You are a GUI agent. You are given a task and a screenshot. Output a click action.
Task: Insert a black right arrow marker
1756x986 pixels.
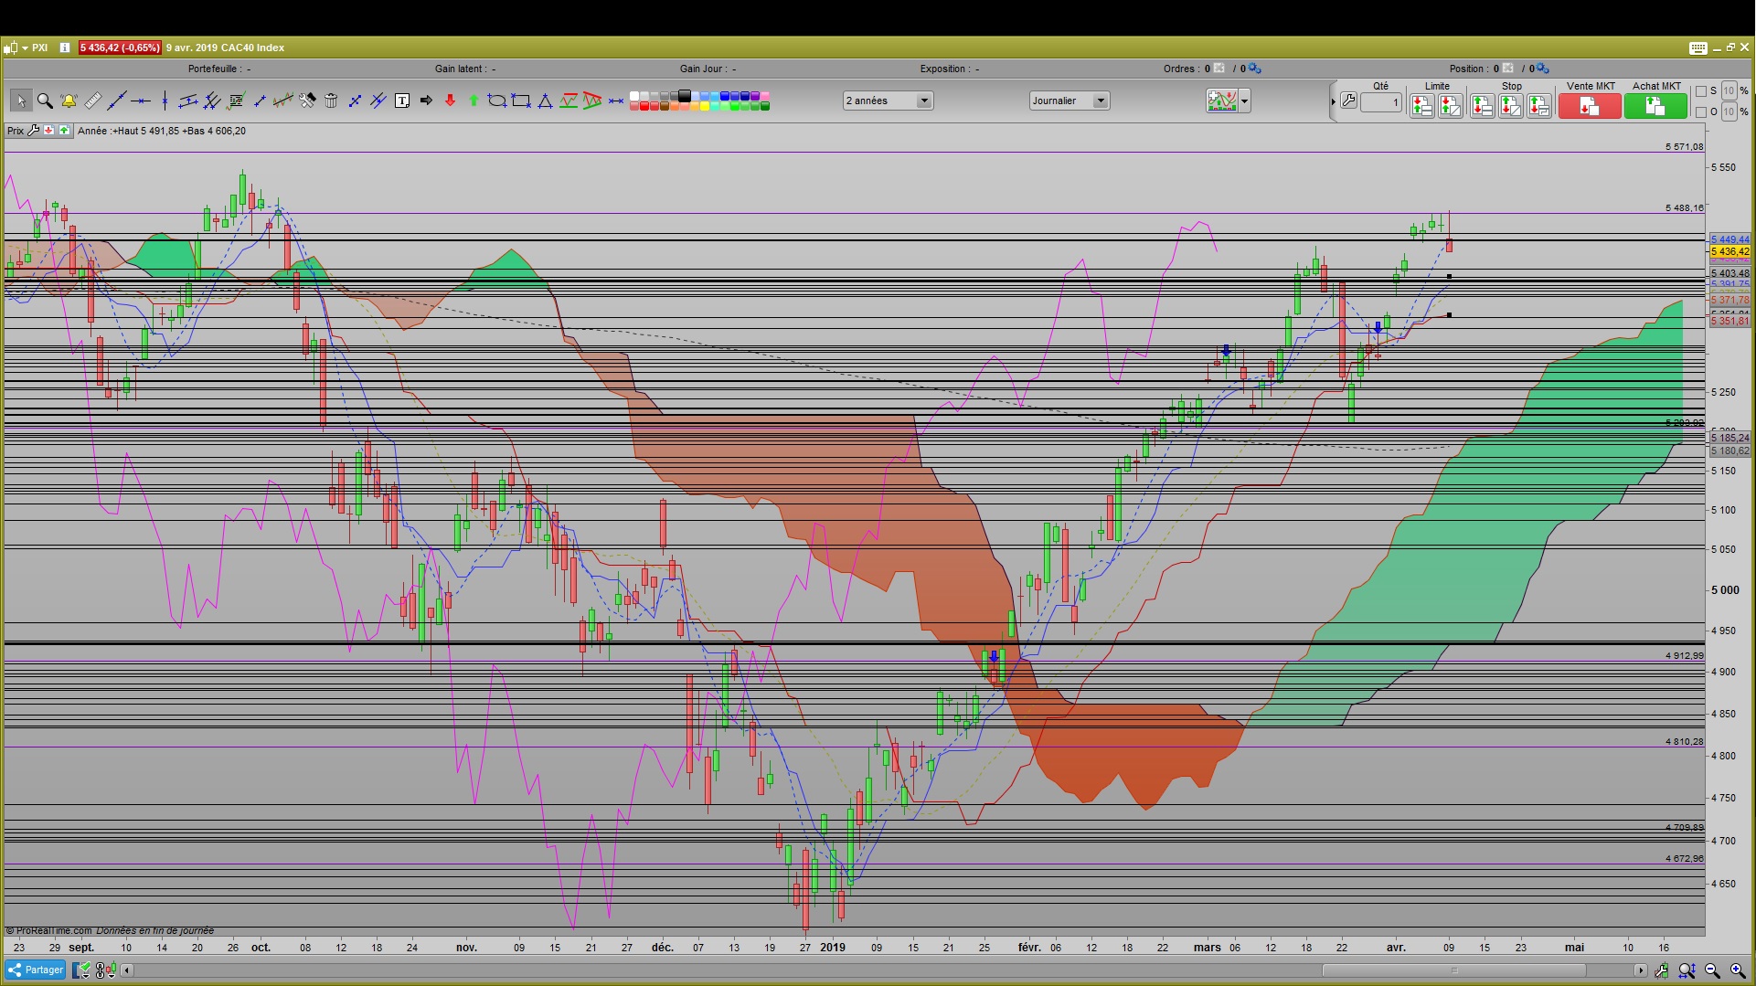point(426,101)
